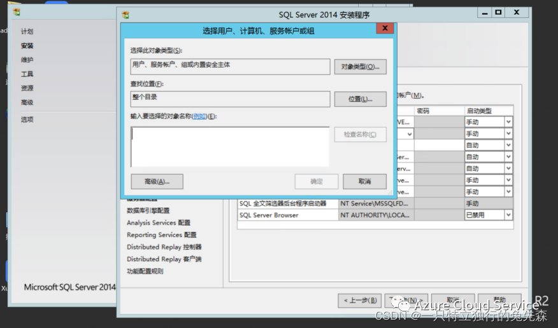The image size is (558, 328).
Task: Click 取消 in the select users dialog
Action: click(x=364, y=181)
